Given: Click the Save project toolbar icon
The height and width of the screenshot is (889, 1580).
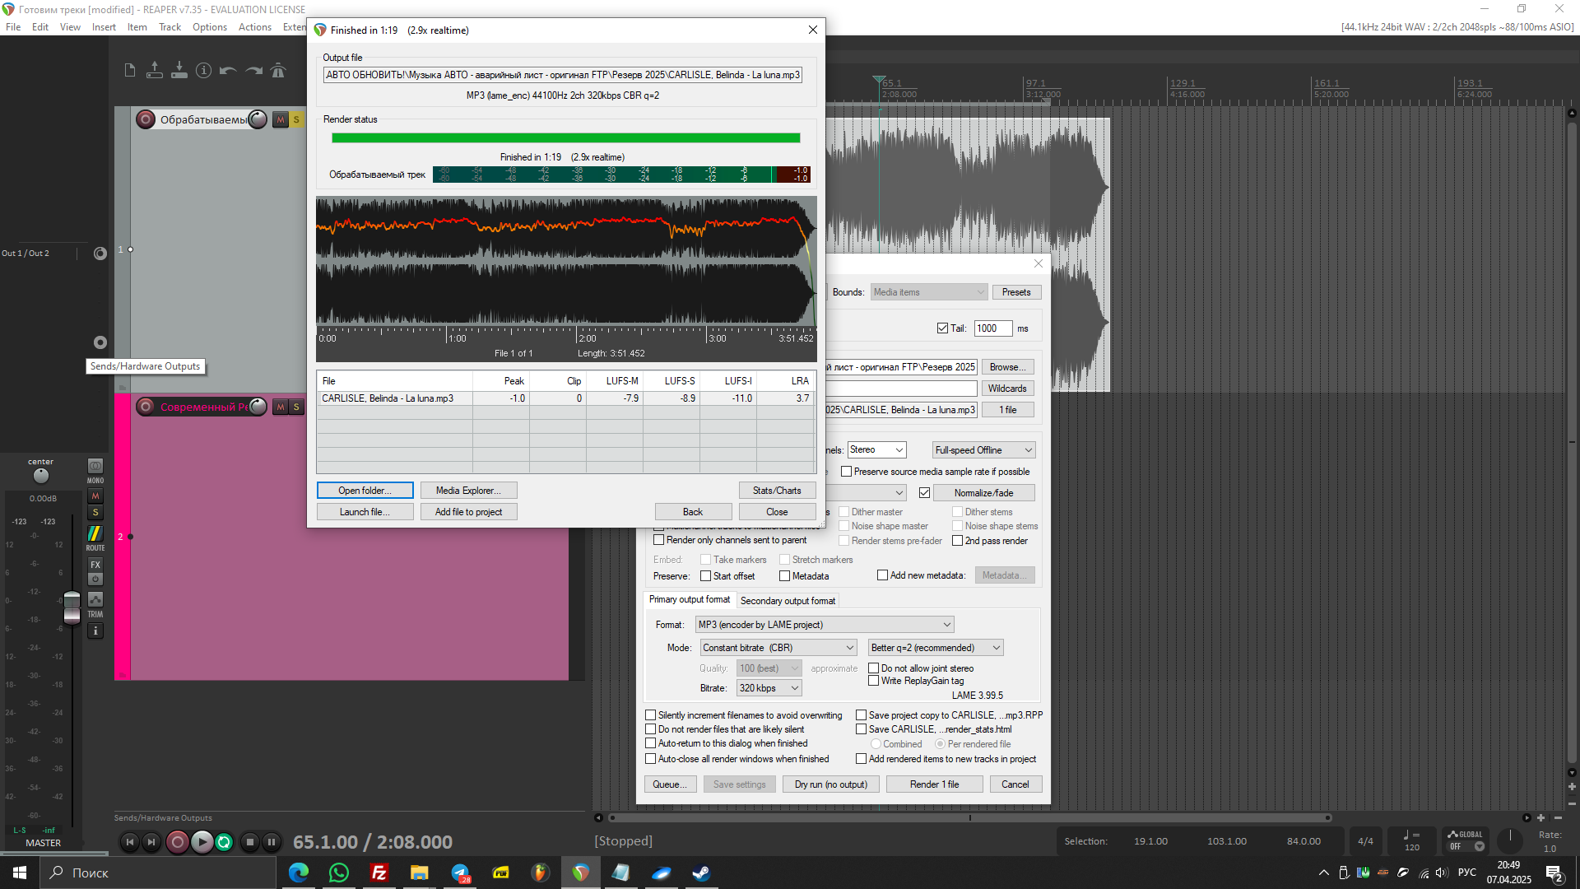Looking at the screenshot, I should click(x=179, y=71).
